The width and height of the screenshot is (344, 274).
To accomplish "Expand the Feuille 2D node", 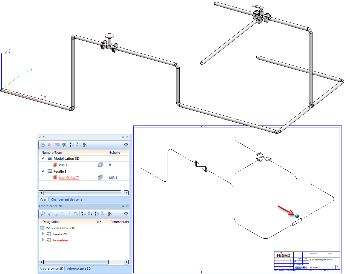I will pyautogui.click(x=43, y=234).
